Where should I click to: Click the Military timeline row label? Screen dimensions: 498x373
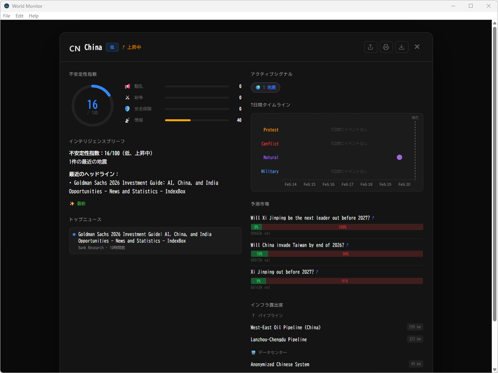[270, 171]
